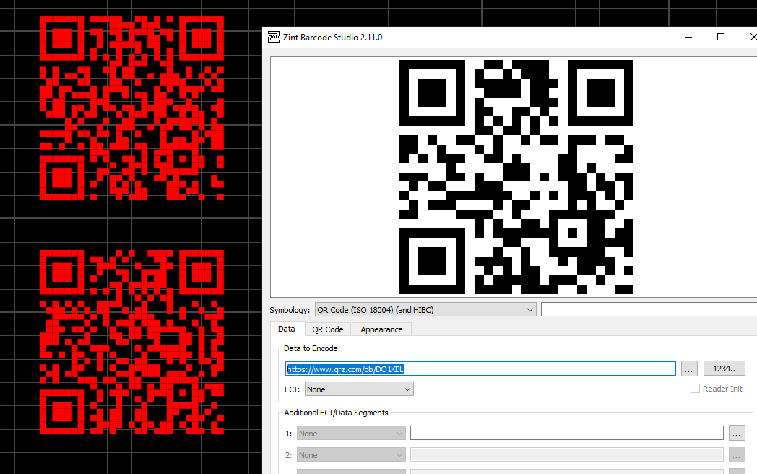757x474 pixels.
Task: Click the Zint Barcode Studio app icon
Action: (274, 37)
